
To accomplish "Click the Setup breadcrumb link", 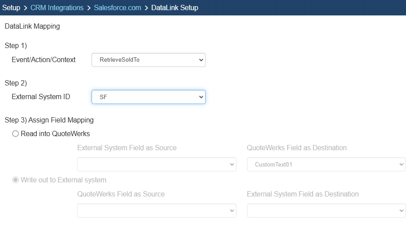I will click(11, 7).
